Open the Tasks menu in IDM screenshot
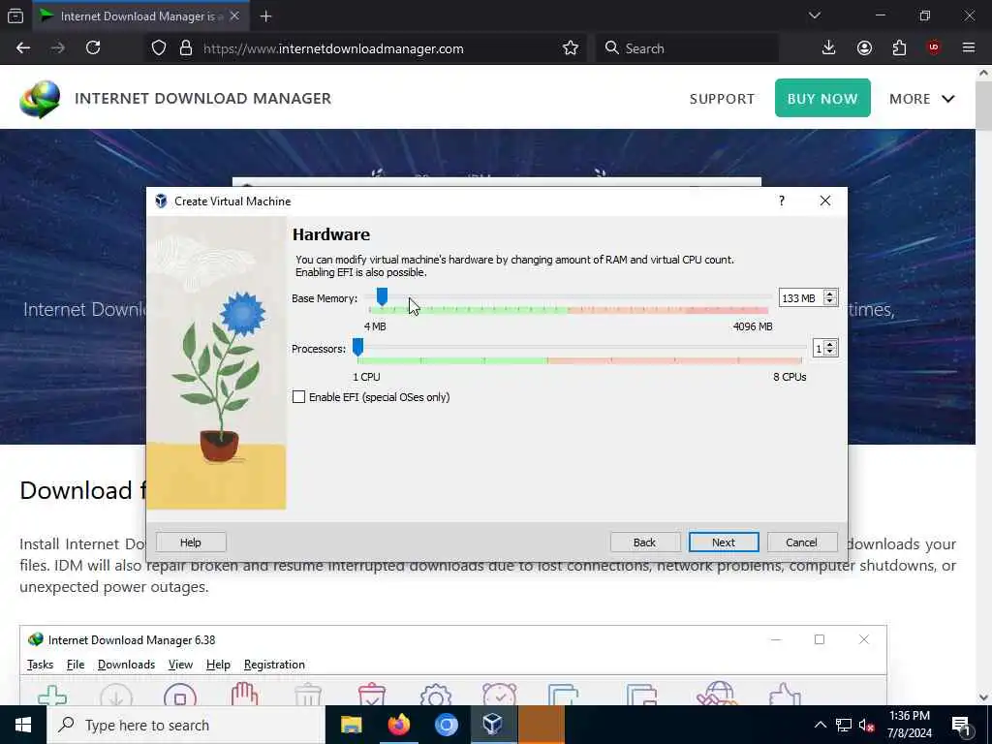The height and width of the screenshot is (744, 992). click(40, 665)
